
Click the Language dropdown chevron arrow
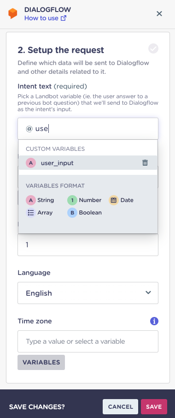[148, 293]
